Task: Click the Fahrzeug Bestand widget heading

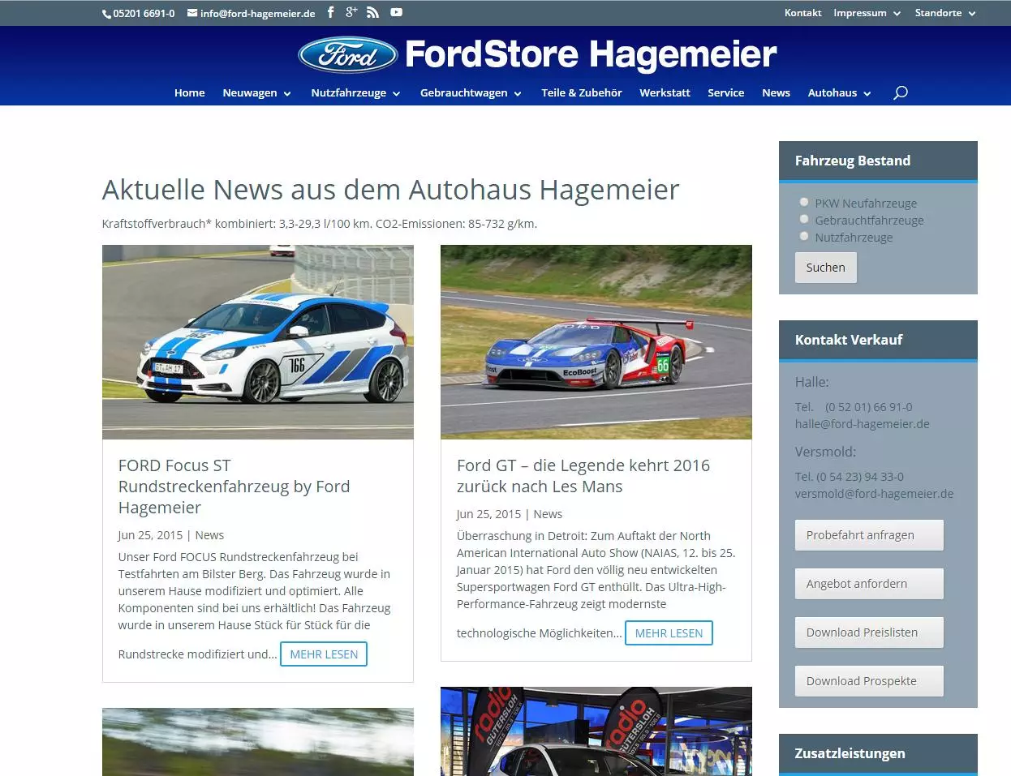Action: point(853,161)
